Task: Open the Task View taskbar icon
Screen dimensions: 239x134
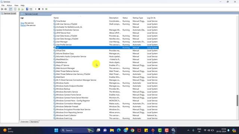Action: 98,130
